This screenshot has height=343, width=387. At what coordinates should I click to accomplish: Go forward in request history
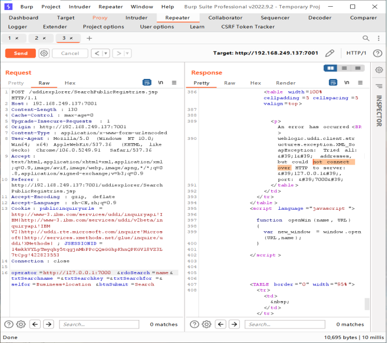[119, 53]
